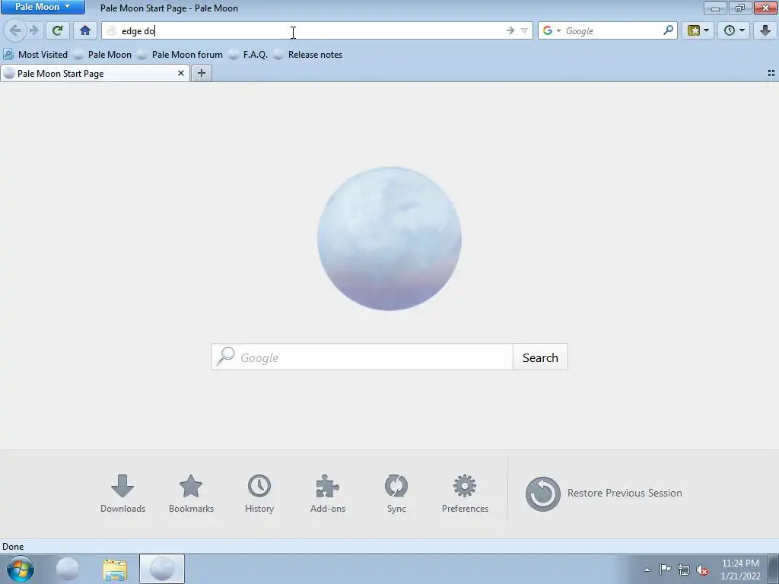Image resolution: width=779 pixels, height=584 pixels.
Task: Open the F.A.Q. bookmark
Action: point(249,55)
